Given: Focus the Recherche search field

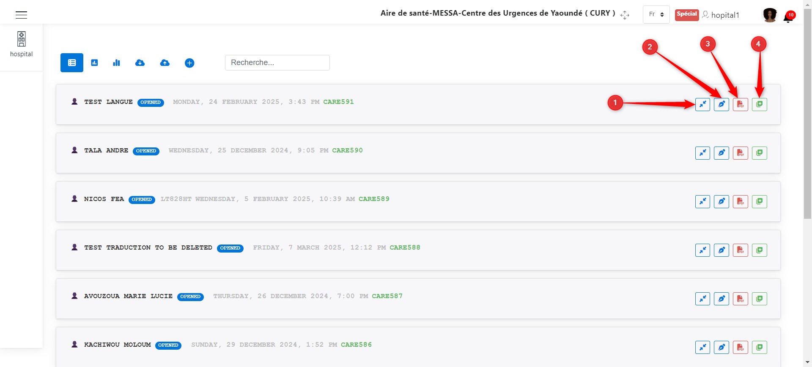Looking at the screenshot, I should [x=277, y=63].
